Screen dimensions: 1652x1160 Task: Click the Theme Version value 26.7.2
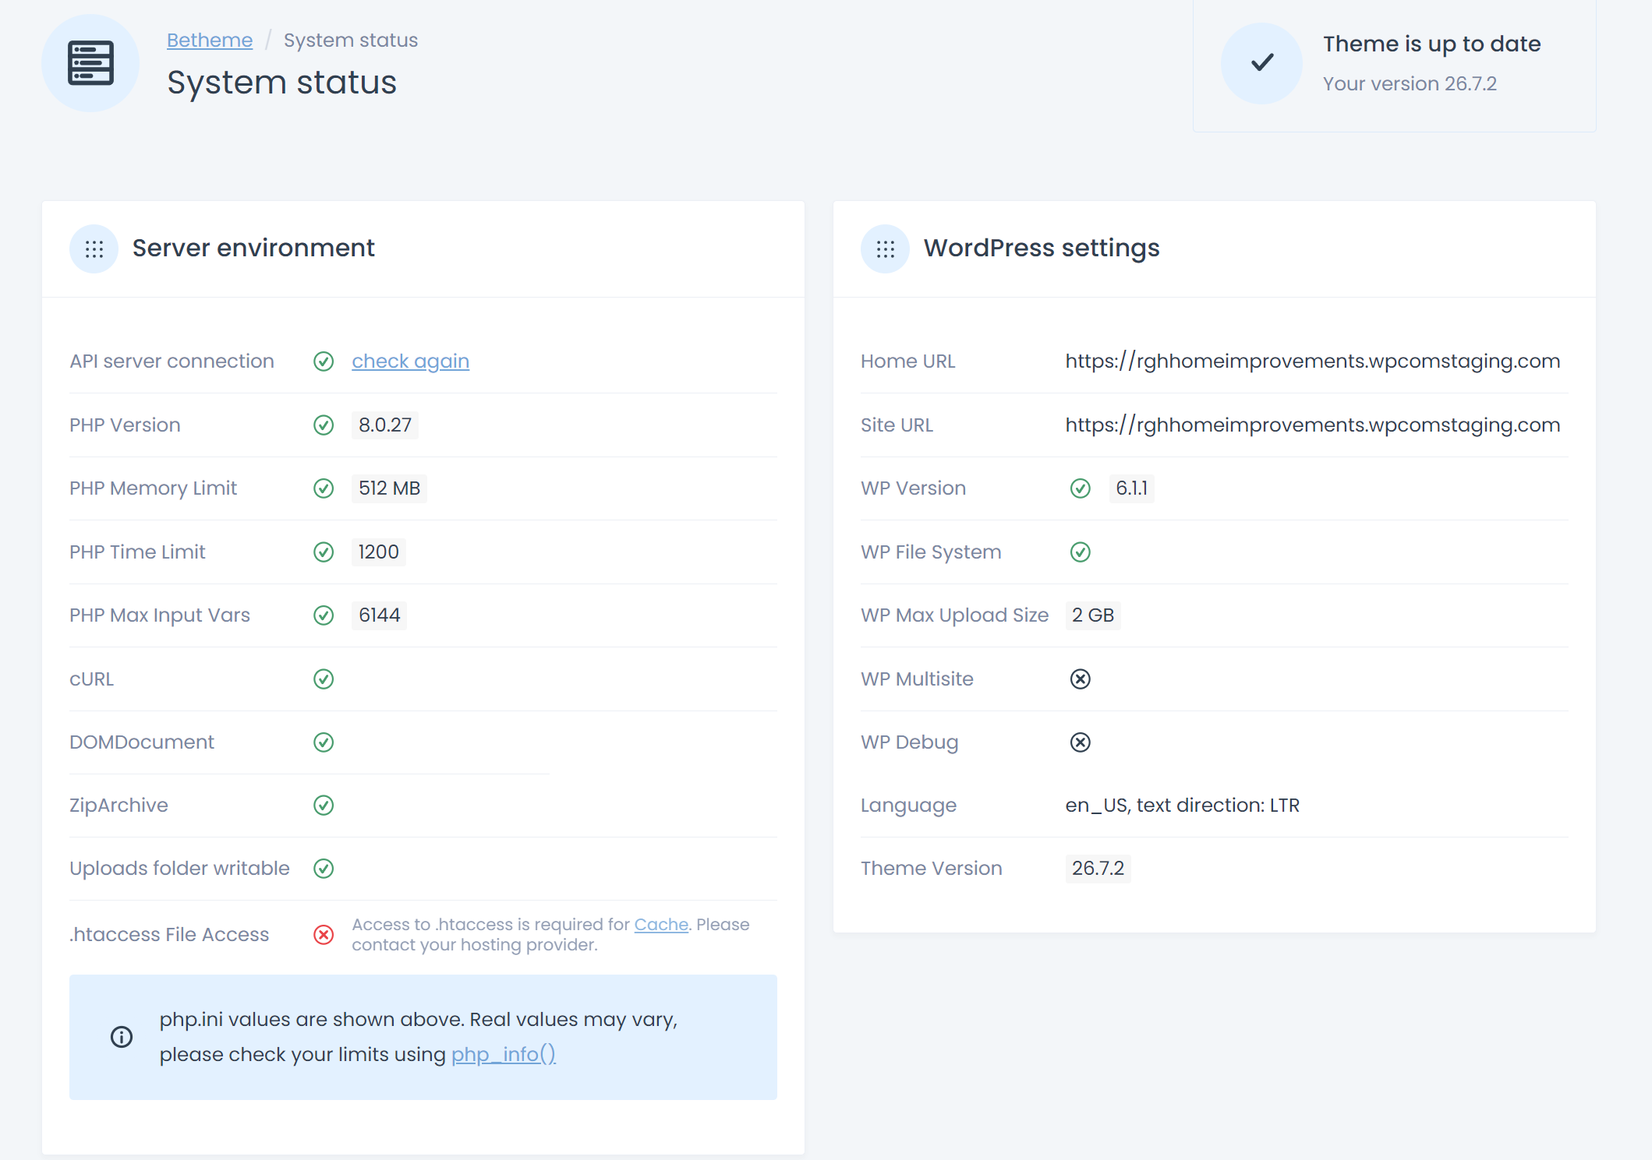point(1098,869)
